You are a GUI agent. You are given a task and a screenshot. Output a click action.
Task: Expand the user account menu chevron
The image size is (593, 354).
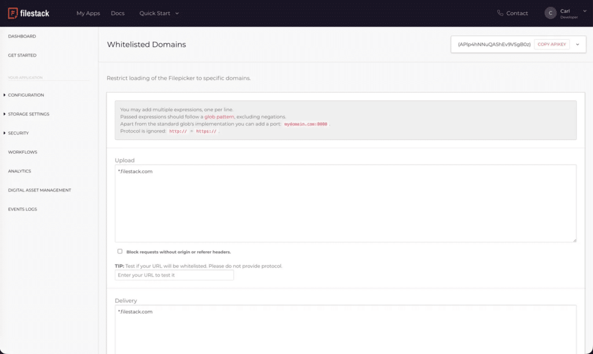click(585, 11)
